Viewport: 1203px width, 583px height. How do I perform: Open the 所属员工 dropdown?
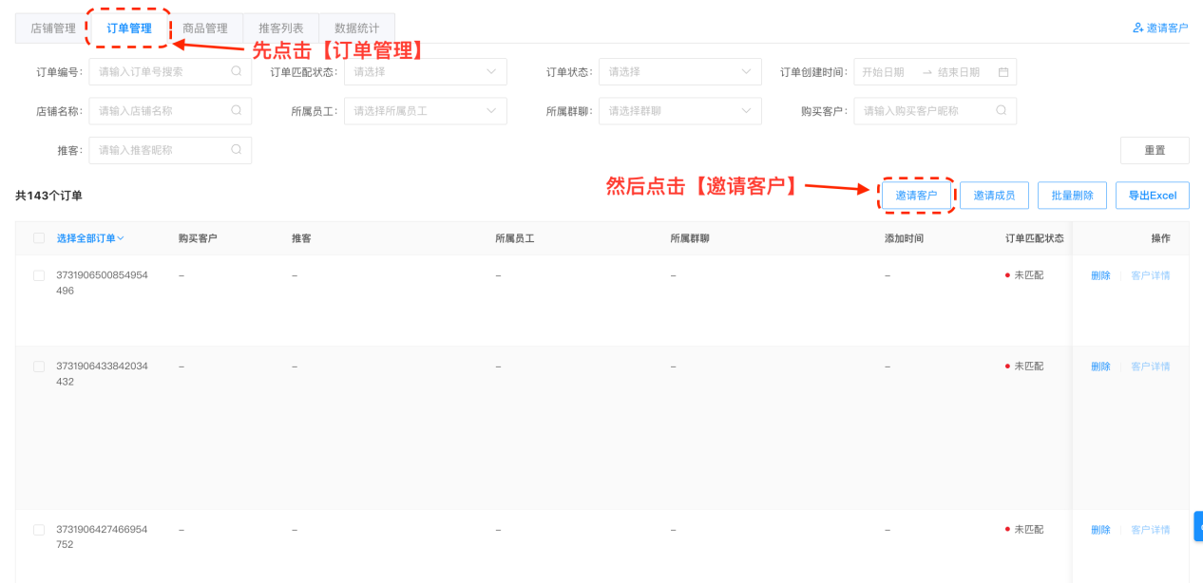(x=425, y=111)
